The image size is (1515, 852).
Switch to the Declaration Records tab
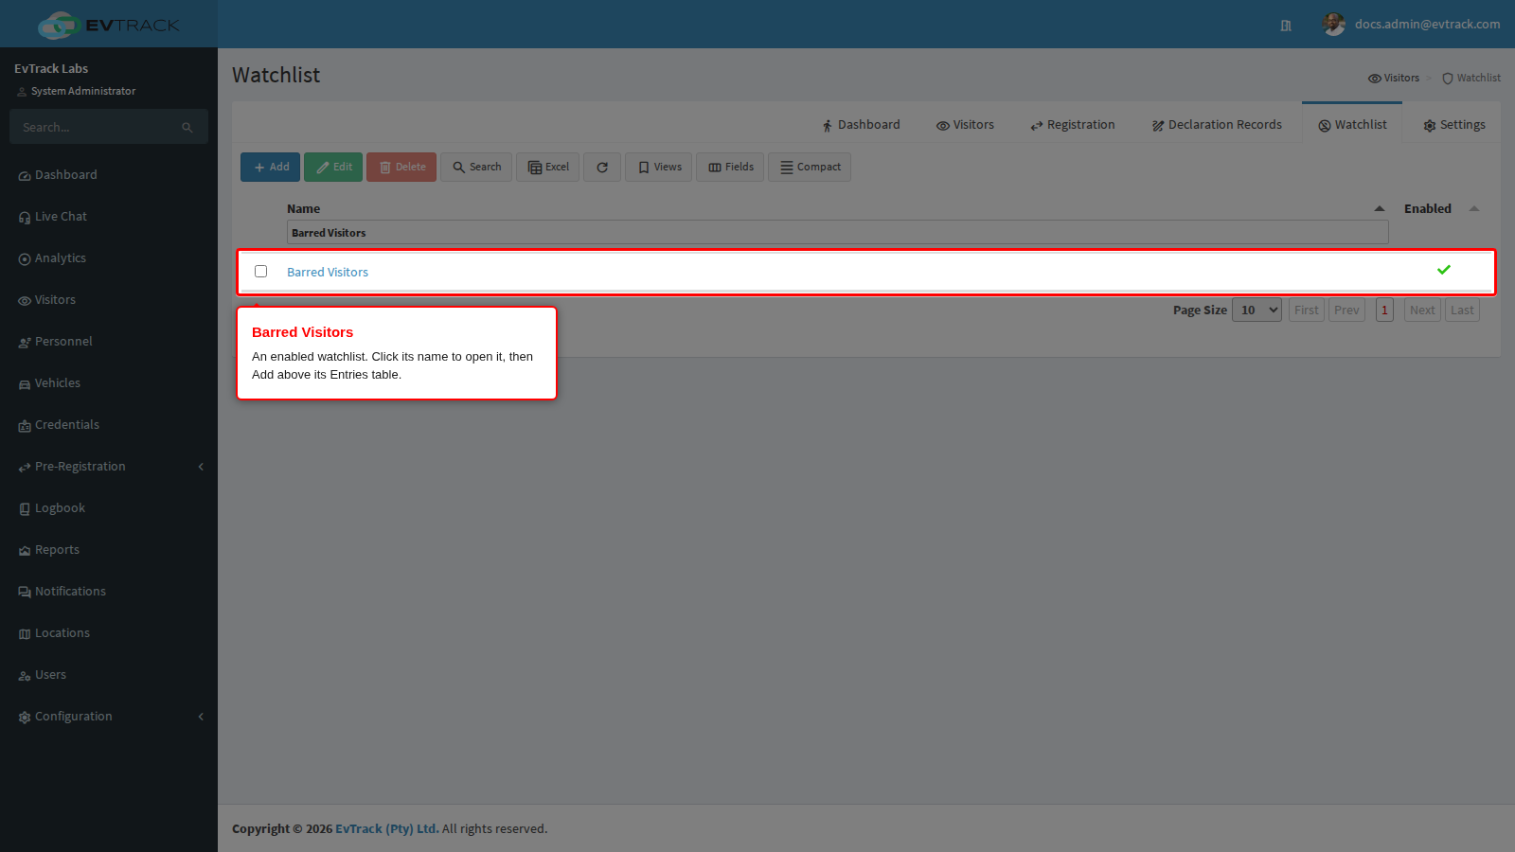(x=1217, y=125)
